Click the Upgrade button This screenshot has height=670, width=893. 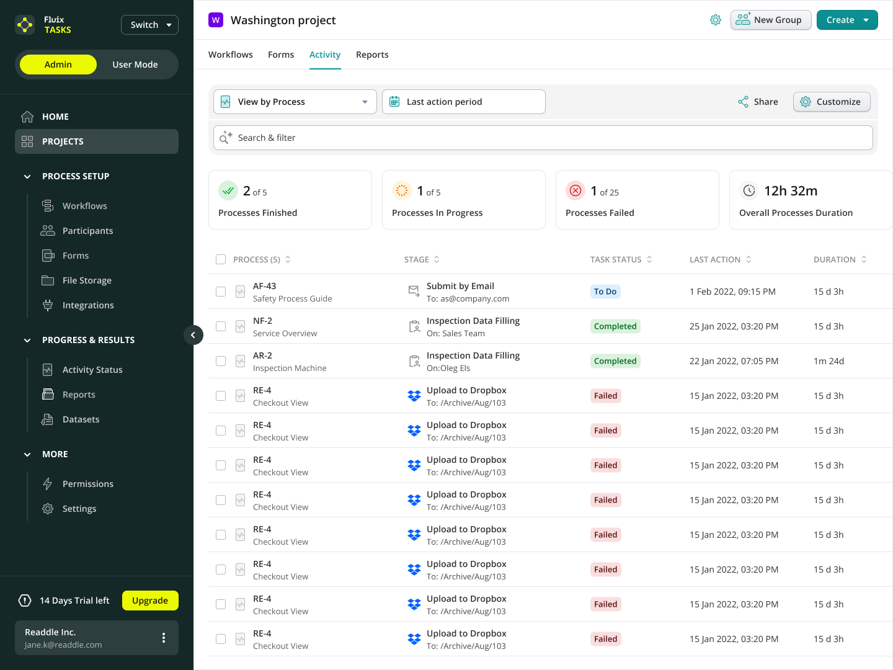pyautogui.click(x=150, y=601)
